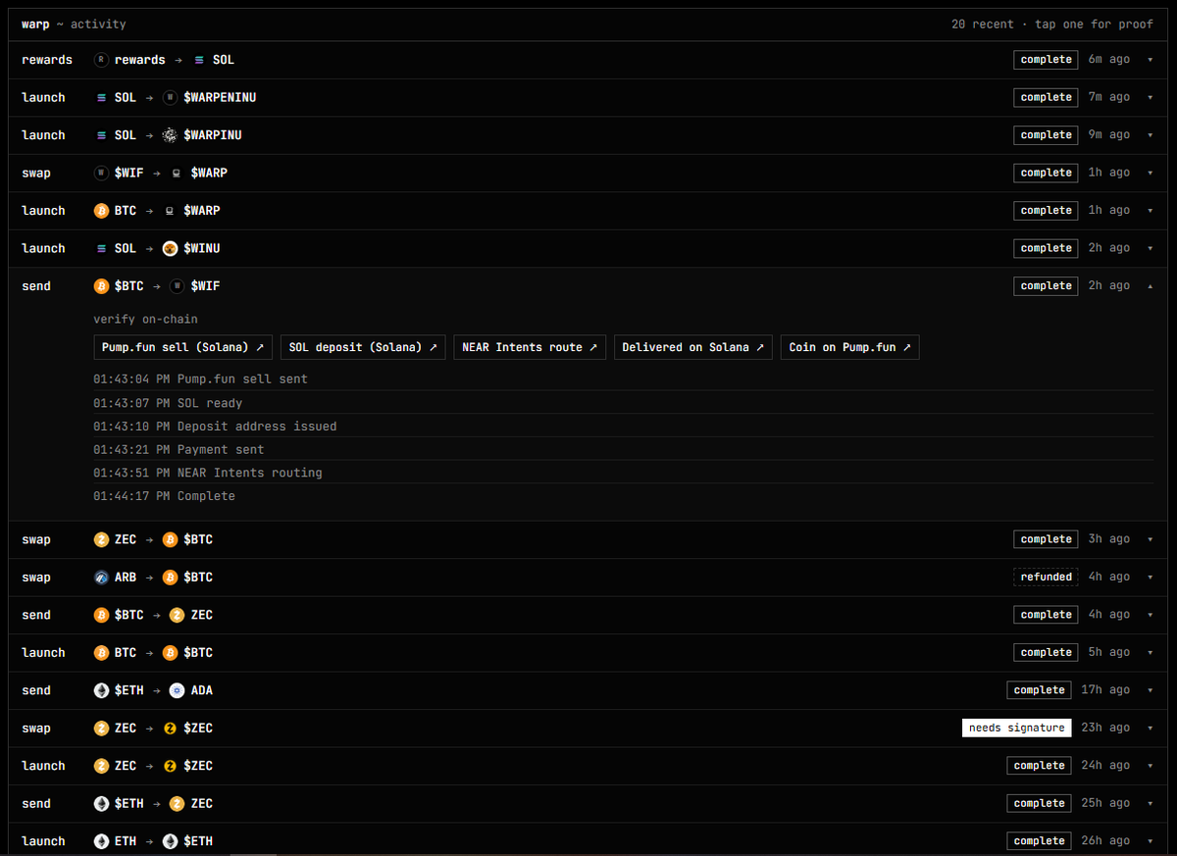Click the ZEC icon in the ZEC to $BTC swap
The image size is (1177, 856).
(x=101, y=539)
